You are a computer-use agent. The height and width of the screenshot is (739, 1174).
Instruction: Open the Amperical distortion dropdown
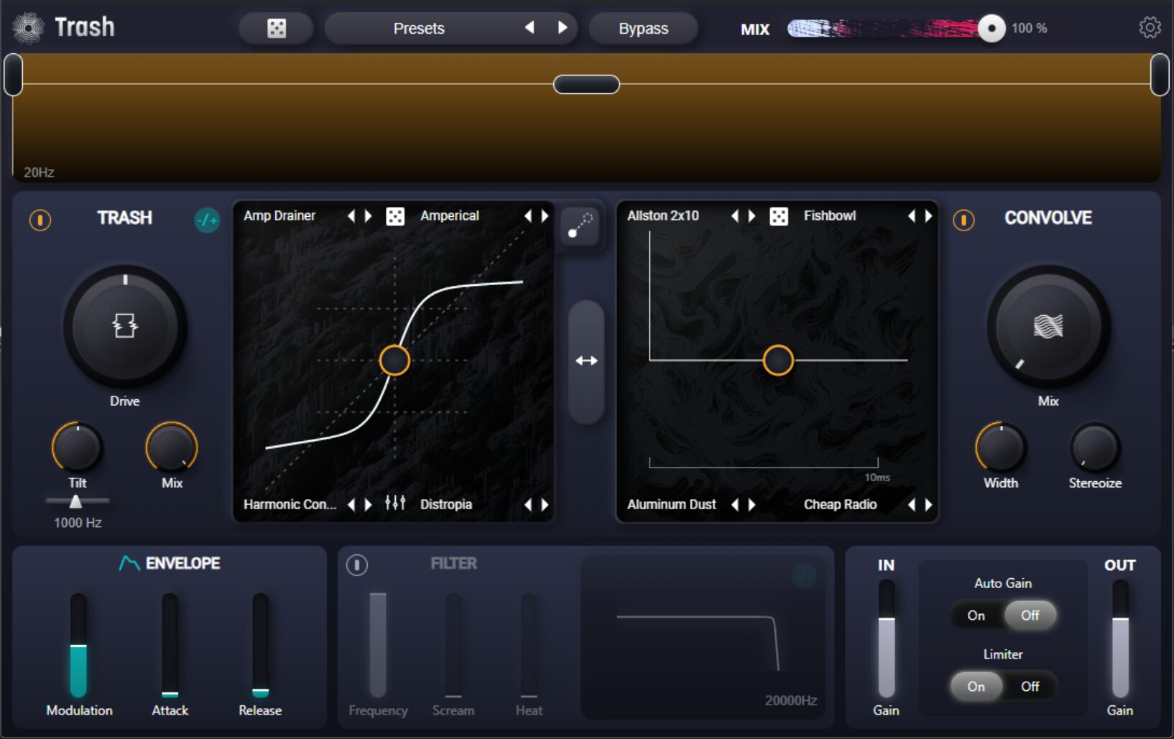click(450, 215)
